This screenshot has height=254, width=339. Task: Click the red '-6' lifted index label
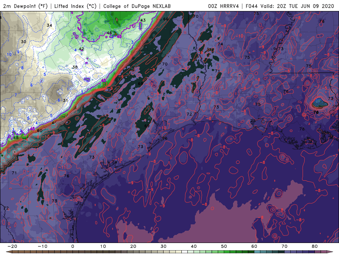[333, 77]
